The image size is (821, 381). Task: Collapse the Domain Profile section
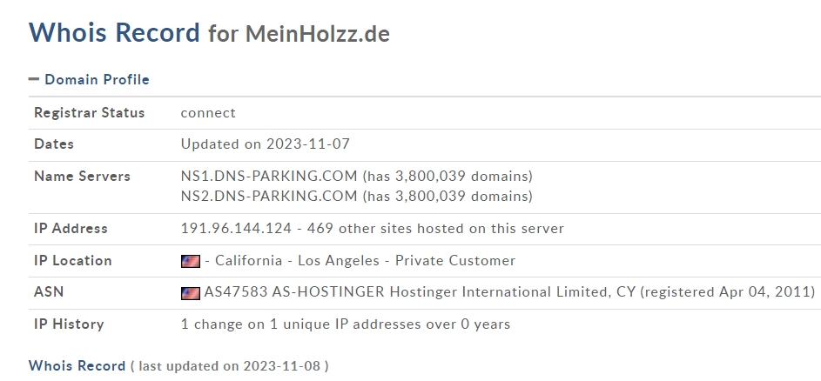point(90,79)
